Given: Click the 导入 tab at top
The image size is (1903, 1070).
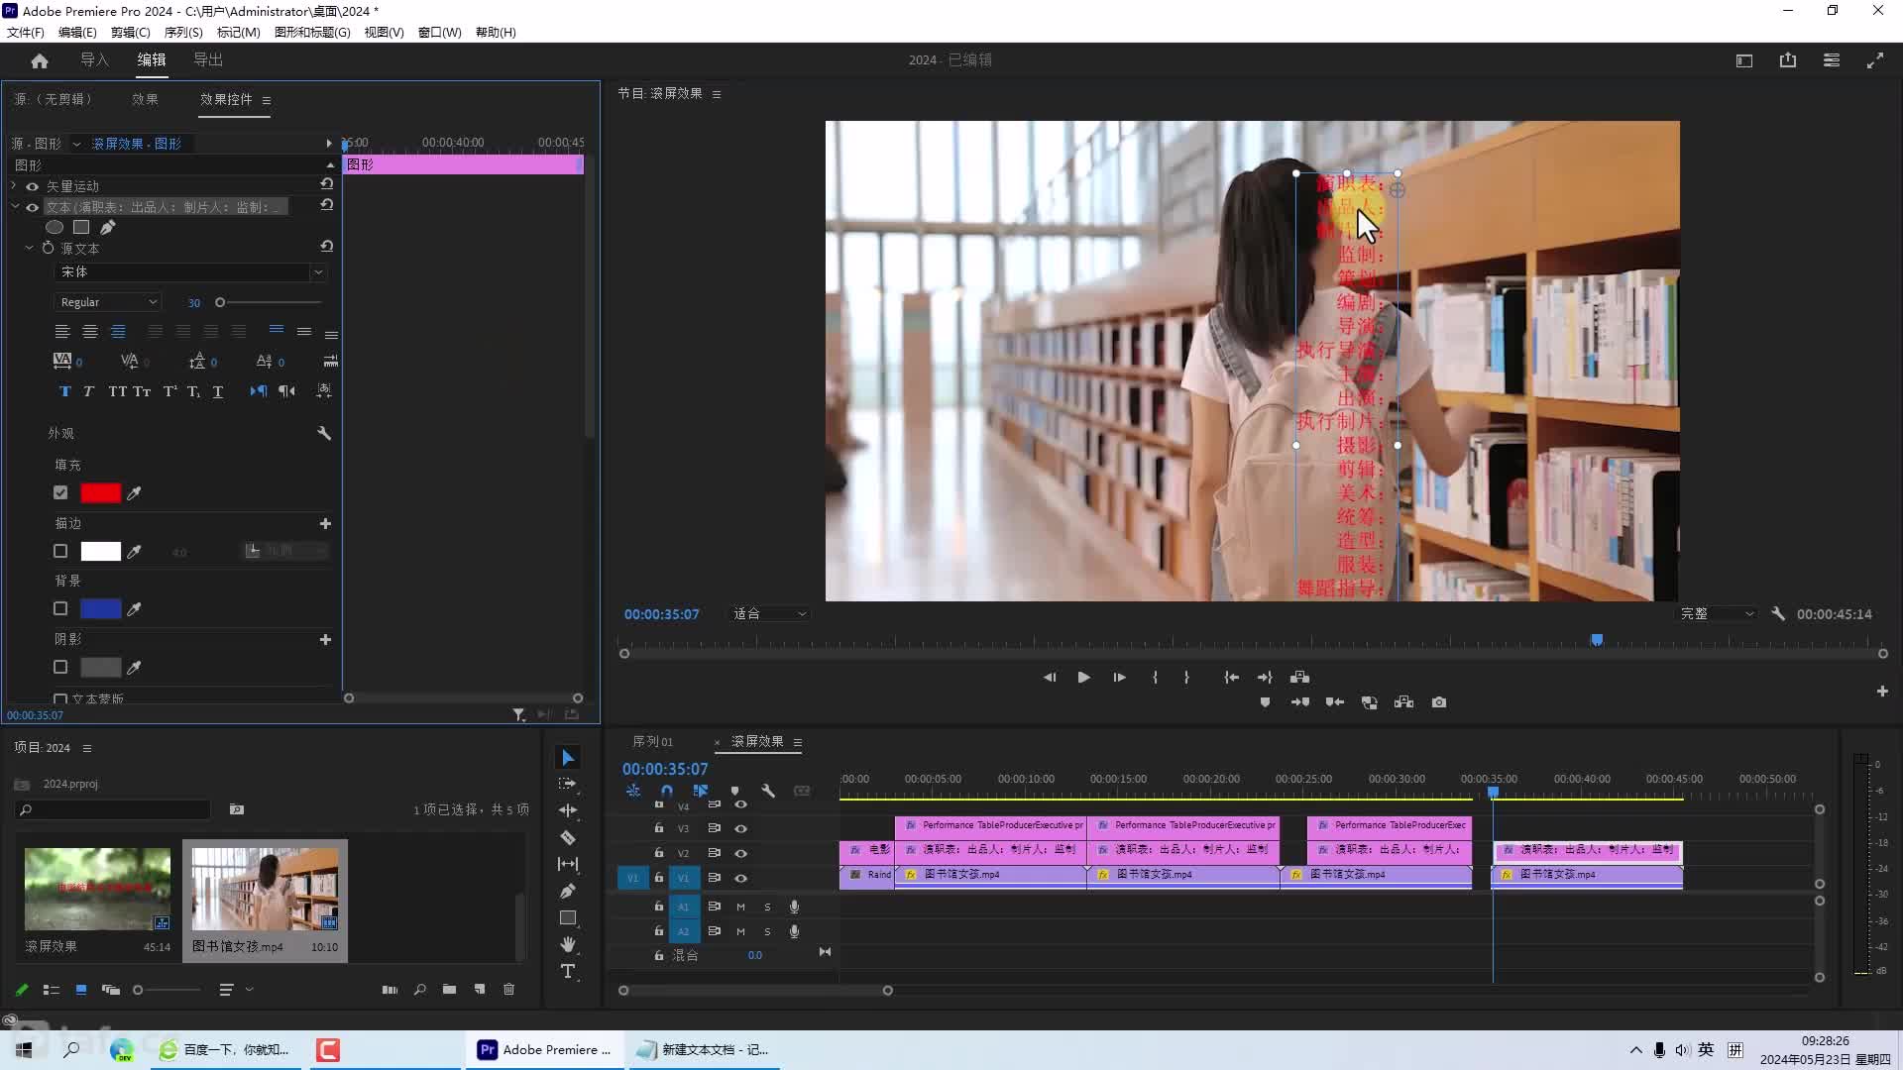Looking at the screenshot, I should point(94,60).
